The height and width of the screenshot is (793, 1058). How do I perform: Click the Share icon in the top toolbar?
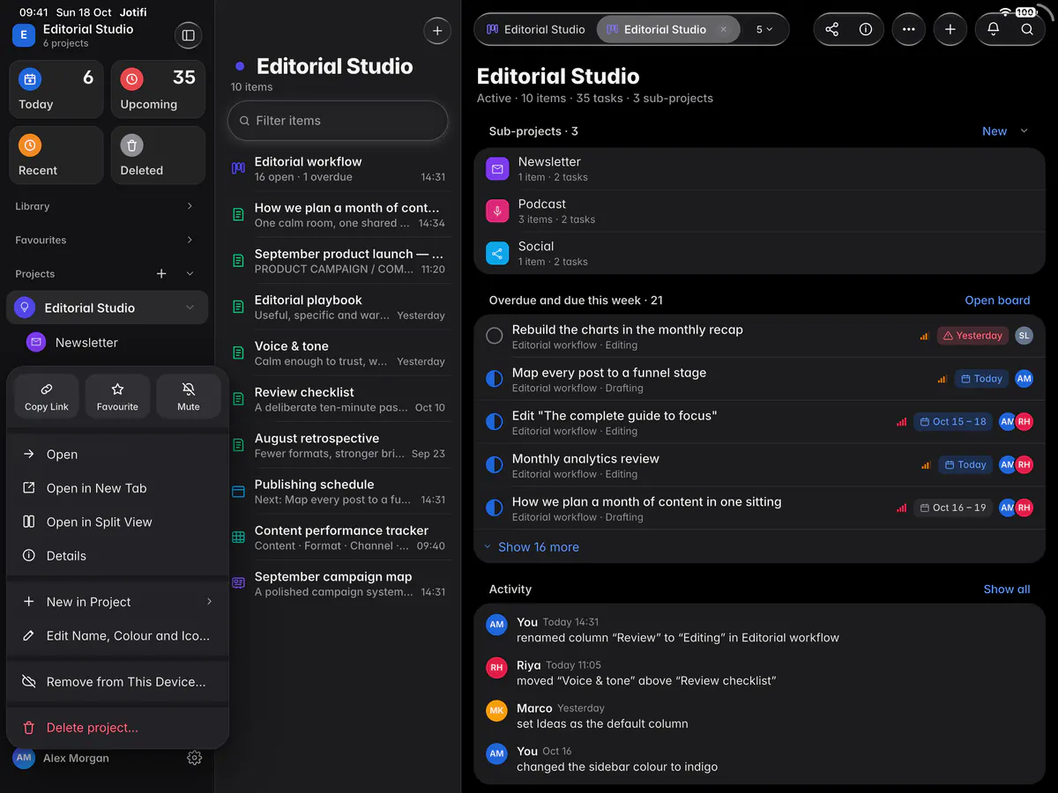(831, 29)
